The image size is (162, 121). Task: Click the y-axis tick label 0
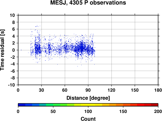[x=14, y=50]
